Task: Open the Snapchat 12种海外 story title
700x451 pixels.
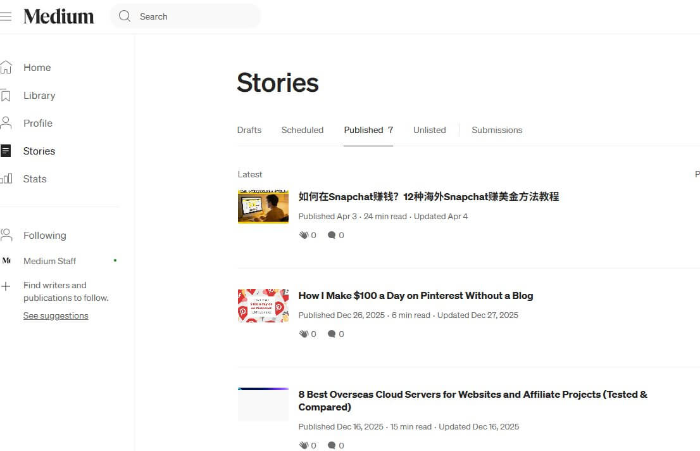Action: coord(428,196)
